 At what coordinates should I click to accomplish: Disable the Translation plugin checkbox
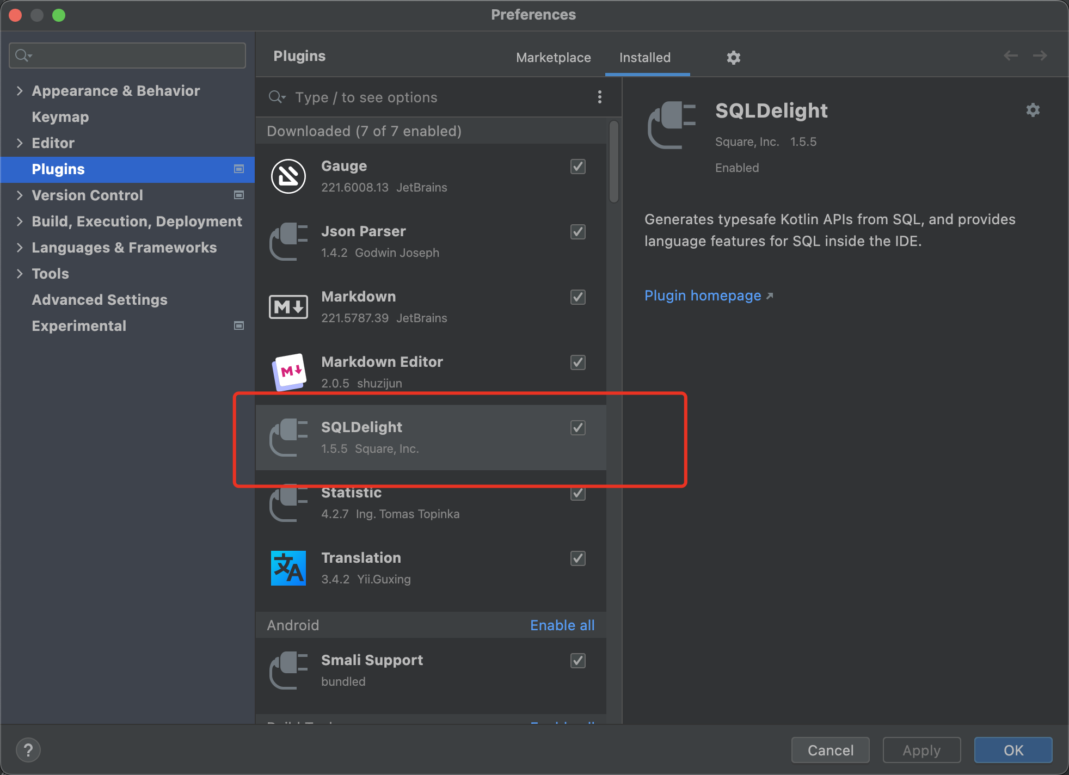(578, 558)
